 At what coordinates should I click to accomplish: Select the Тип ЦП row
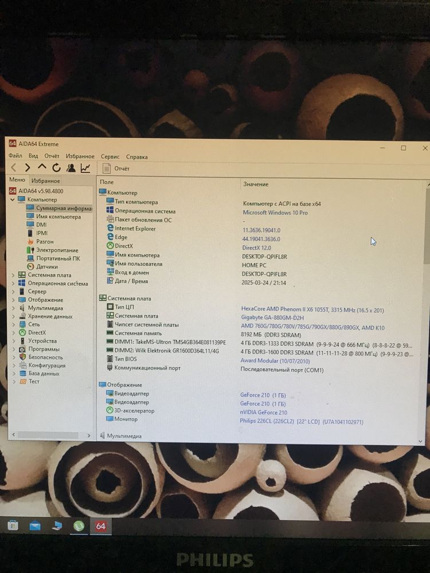point(120,307)
